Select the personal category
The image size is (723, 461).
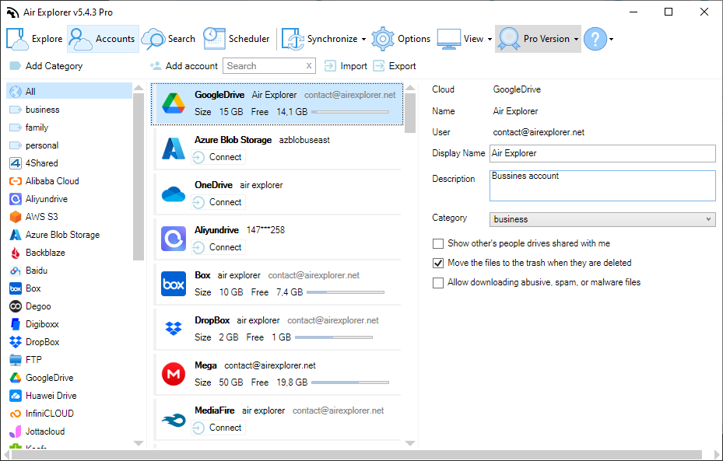pos(69,145)
